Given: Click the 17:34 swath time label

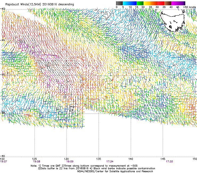Looking at the screenshot, I should point(110,162).
